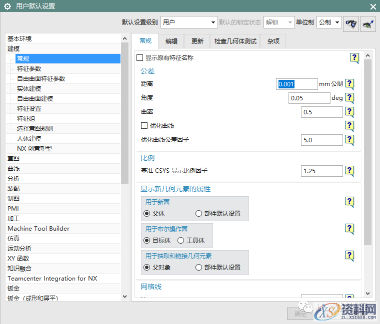Open help icon for 曲率 value
Image resolution: width=380 pixels, height=324 pixels.
(x=349, y=112)
